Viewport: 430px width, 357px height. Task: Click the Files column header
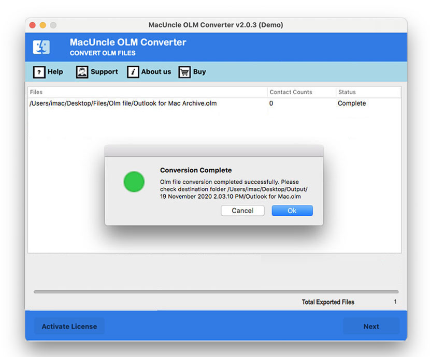37,92
